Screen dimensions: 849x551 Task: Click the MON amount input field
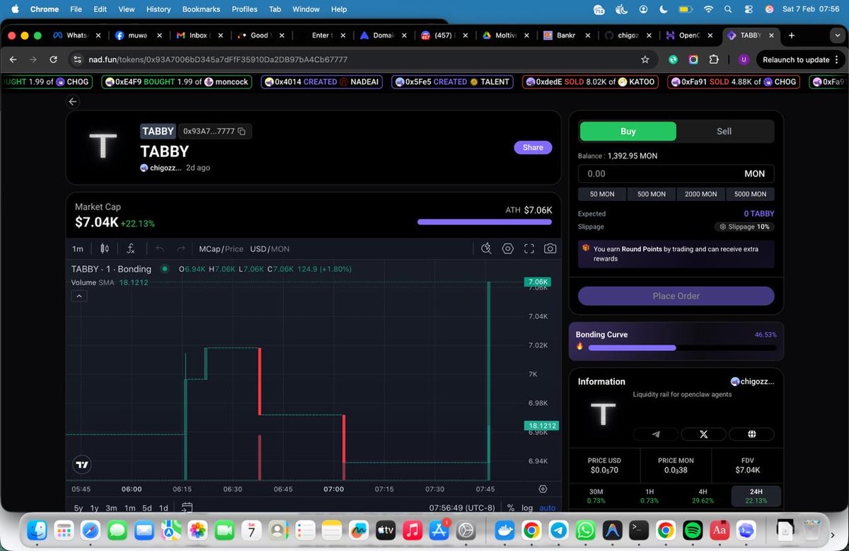point(676,173)
